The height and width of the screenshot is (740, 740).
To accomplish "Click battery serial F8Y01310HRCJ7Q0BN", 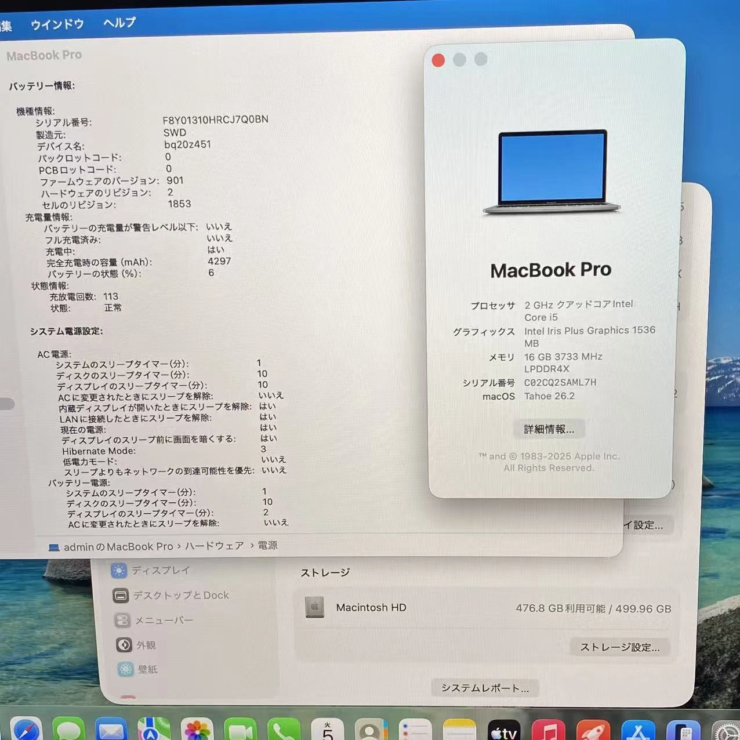I will (x=215, y=119).
